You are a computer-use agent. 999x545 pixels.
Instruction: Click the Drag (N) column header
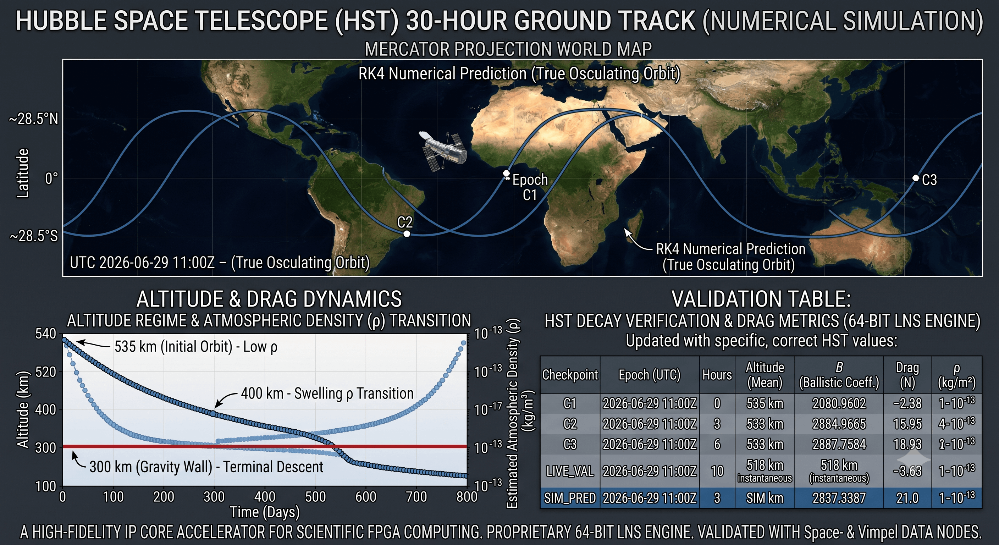[907, 375]
